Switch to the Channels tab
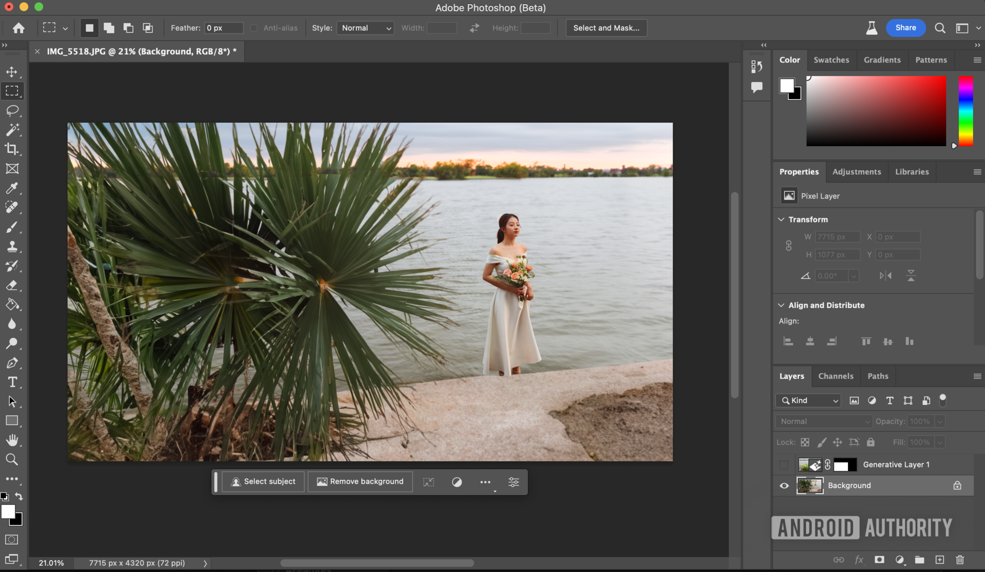The width and height of the screenshot is (985, 572). 835,376
